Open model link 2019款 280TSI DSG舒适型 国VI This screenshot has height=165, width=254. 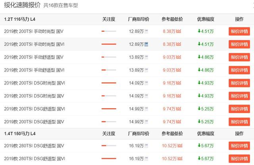click(35, 159)
